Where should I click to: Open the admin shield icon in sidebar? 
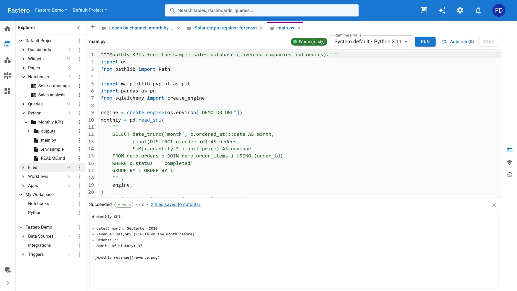coord(7,270)
